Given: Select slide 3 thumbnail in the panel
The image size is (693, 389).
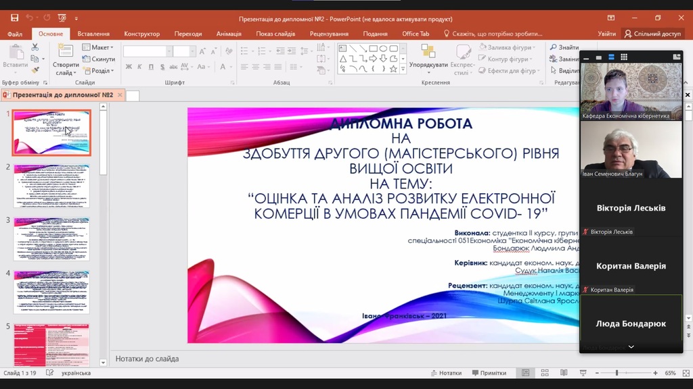Looking at the screenshot, I should pos(51,238).
